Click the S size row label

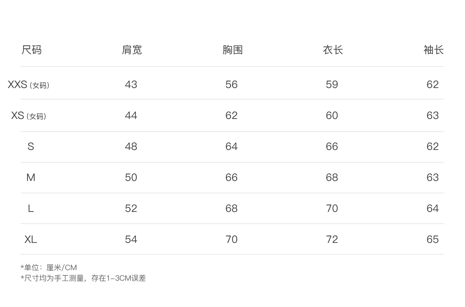(x=31, y=147)
